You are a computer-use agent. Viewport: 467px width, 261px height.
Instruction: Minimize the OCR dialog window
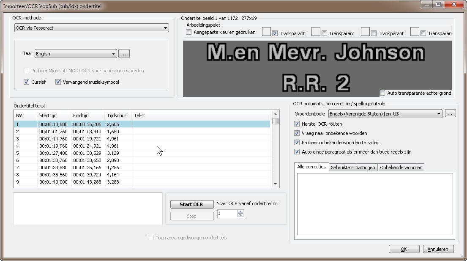point(427,4)
